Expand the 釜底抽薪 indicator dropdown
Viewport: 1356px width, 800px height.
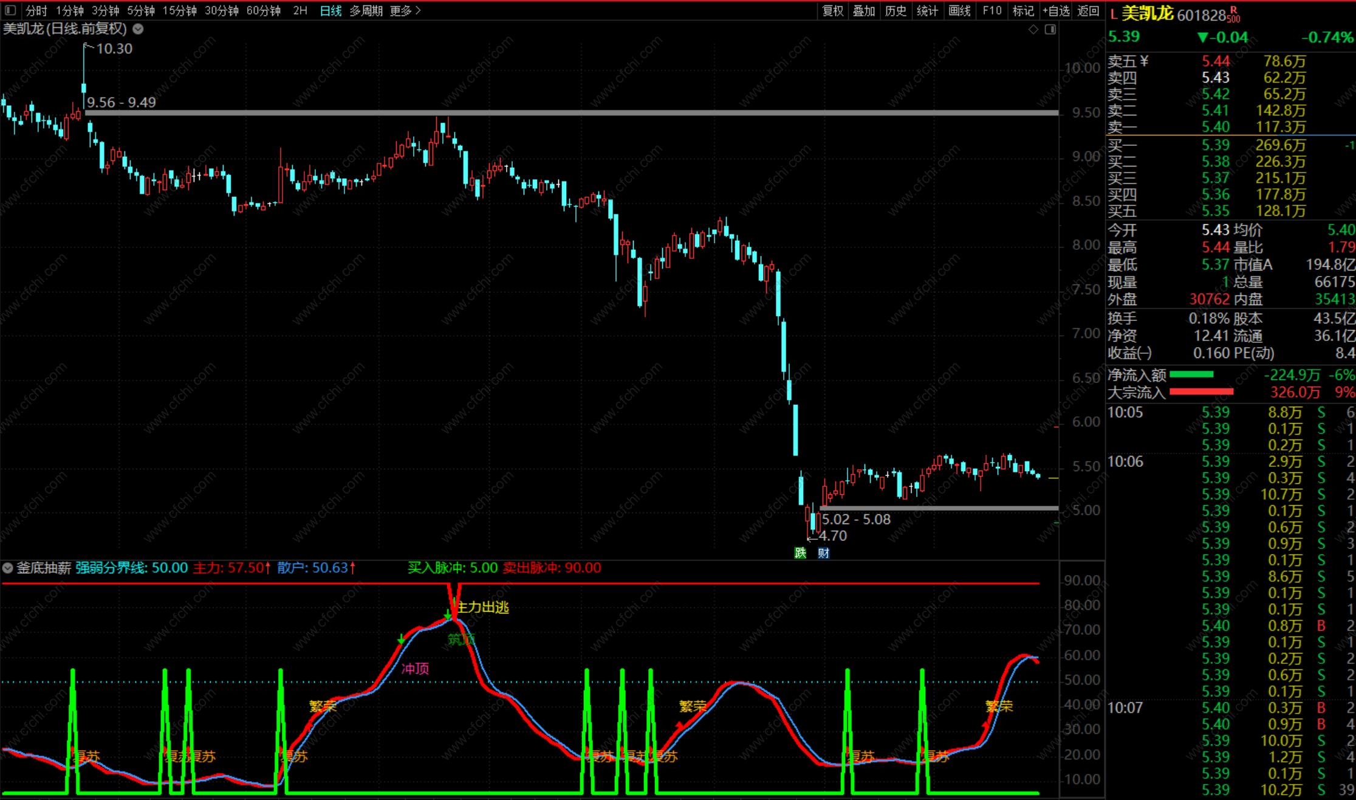coord(7,568)
